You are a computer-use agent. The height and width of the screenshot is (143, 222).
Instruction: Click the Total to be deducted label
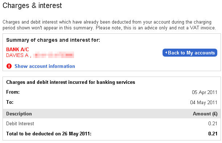49,134
